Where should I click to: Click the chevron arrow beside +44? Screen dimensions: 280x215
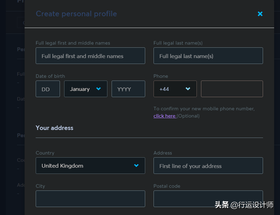coord(188,89)
